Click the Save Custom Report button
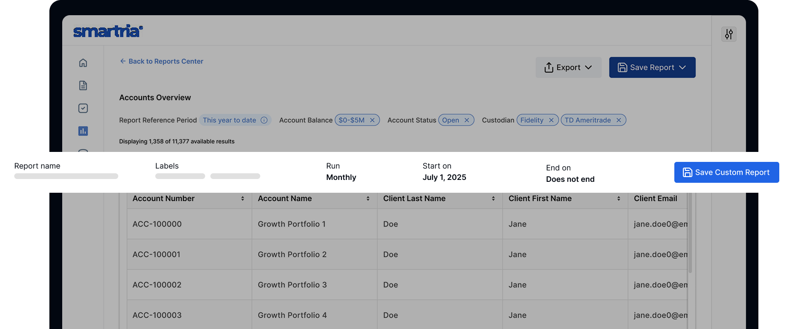794x329 pixels. (726, 172)
